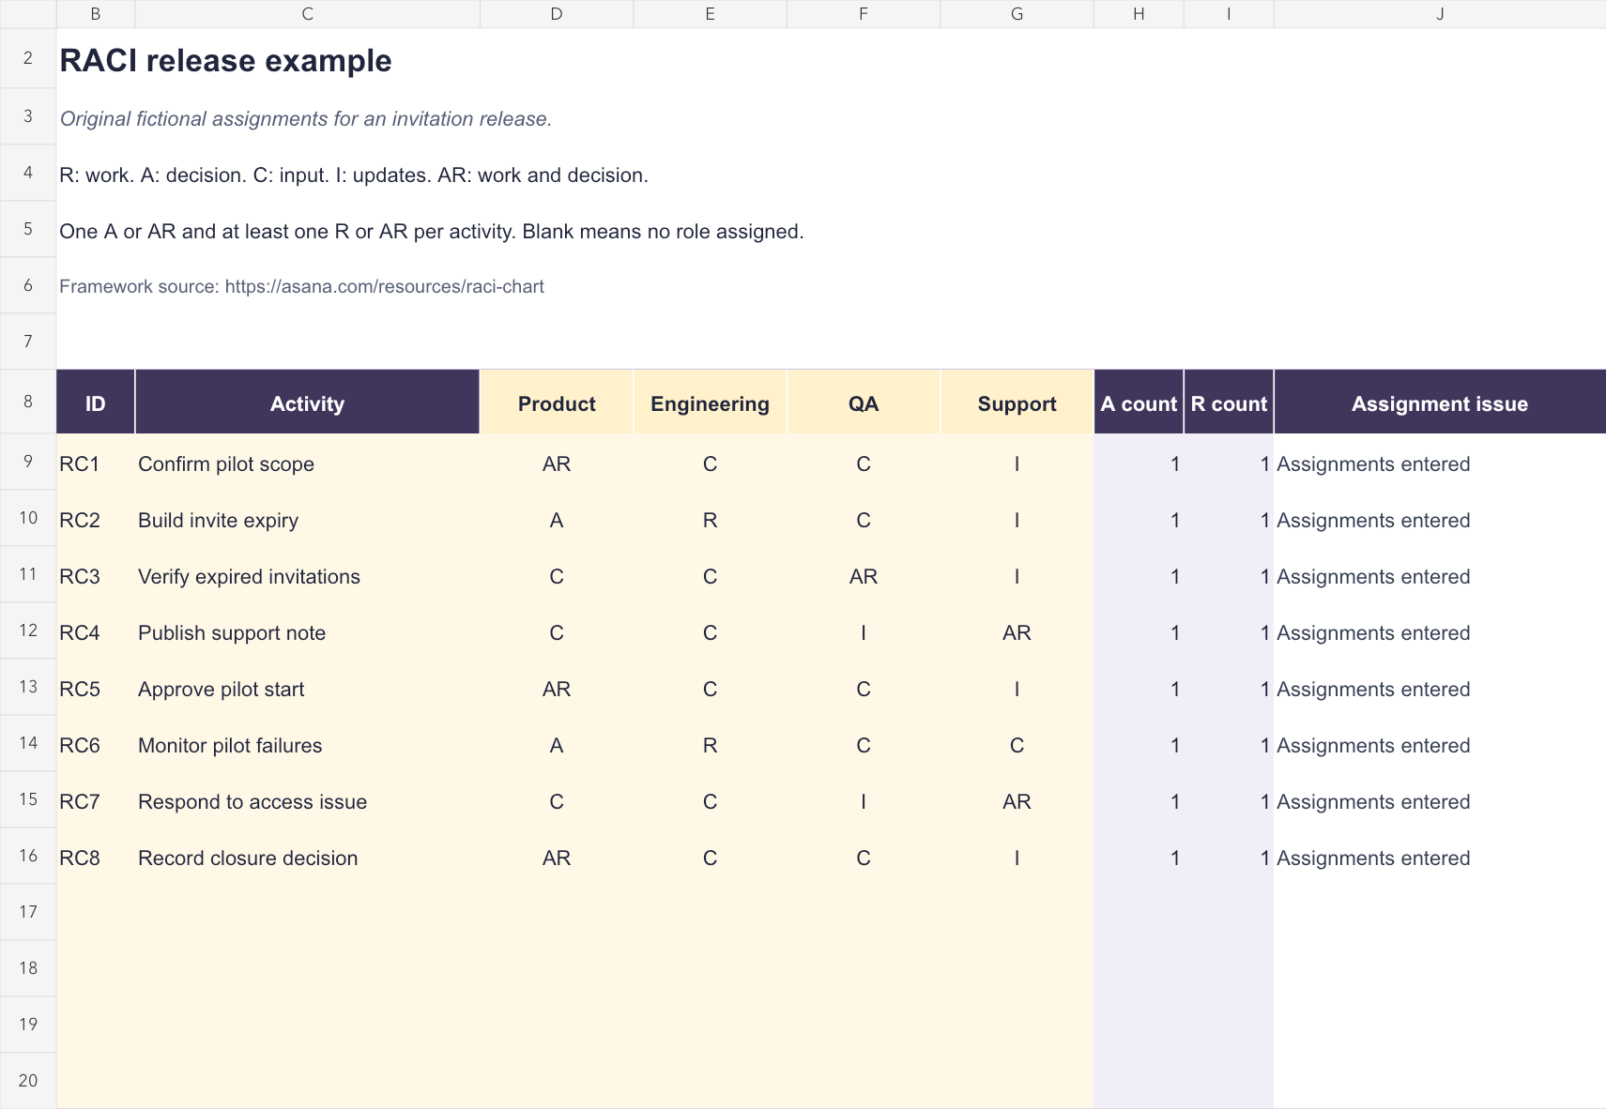1606x1109 pixels.
Task: Click the 'Activity' table header cell
Action: tap(307, 403)
